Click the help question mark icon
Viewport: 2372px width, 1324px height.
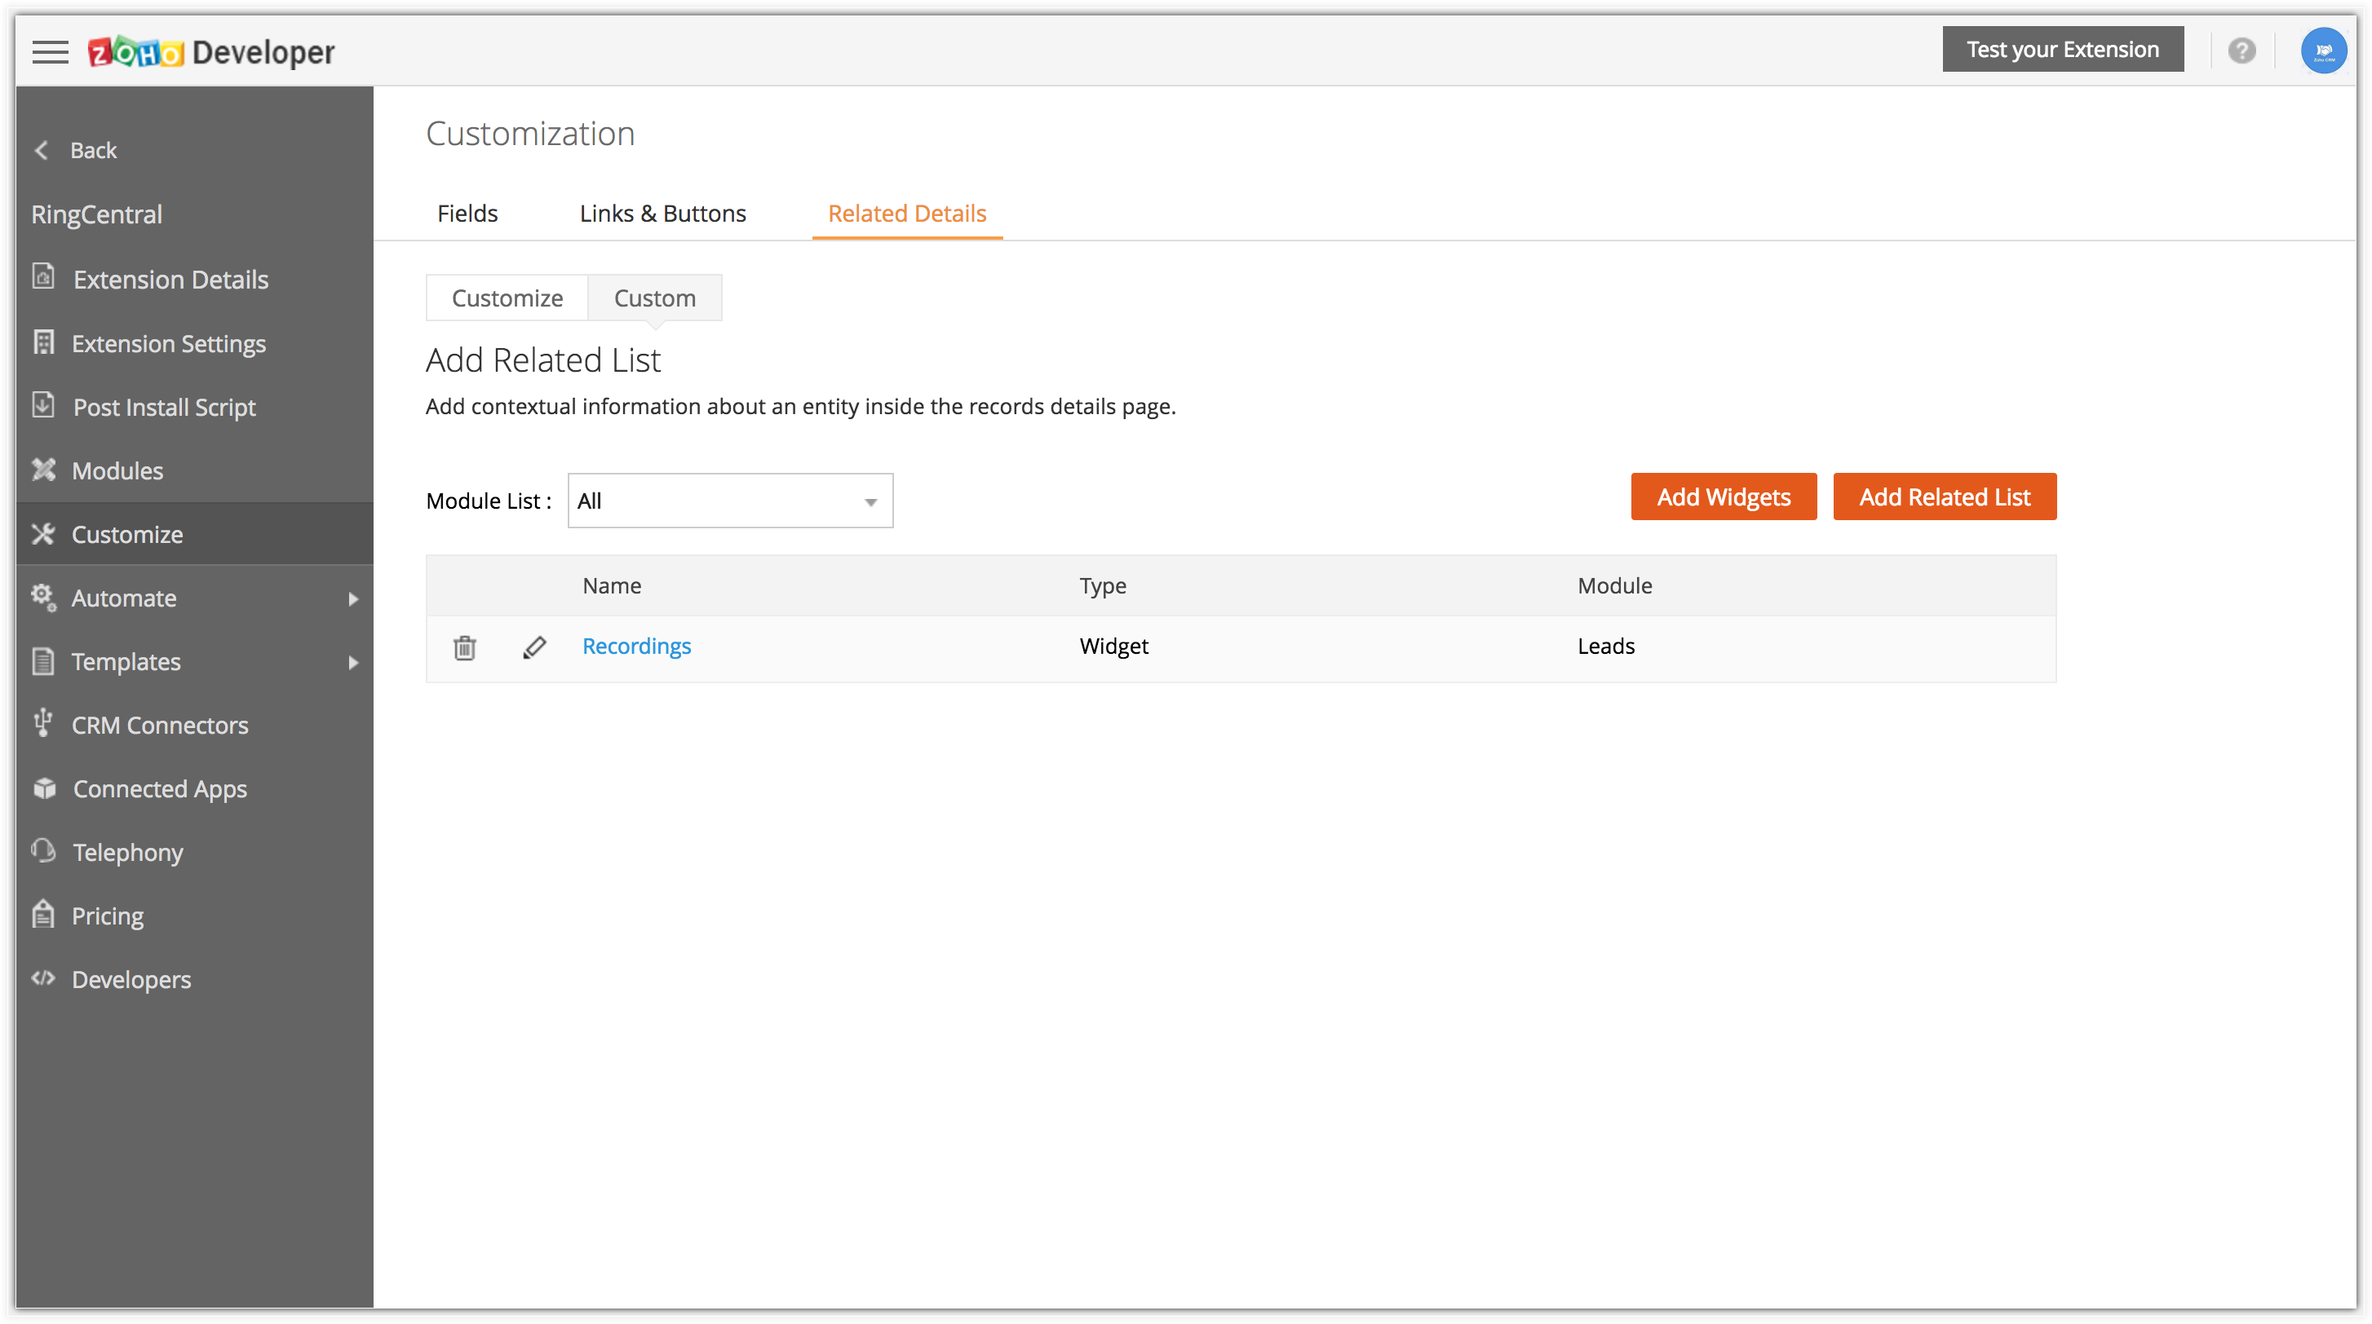pos(2241,51)
